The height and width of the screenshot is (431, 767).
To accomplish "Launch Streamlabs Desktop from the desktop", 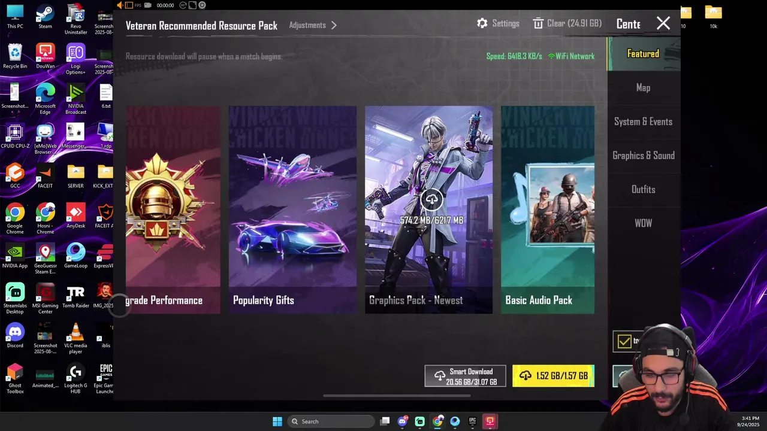I will click(15, 298).
